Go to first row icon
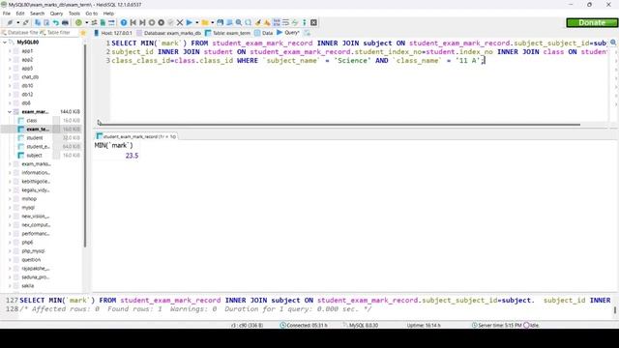 (133, 22)
